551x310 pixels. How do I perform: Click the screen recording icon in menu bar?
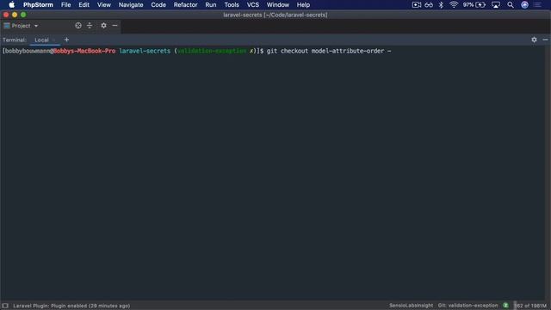tap(417, 4)
